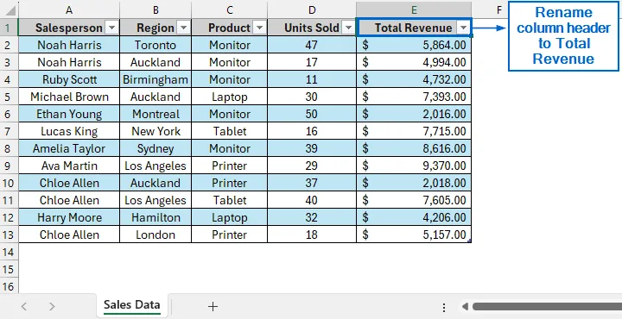This screenshot has height=319, width=622.
Task: Select row 1 header
Action: pos(10,28)
